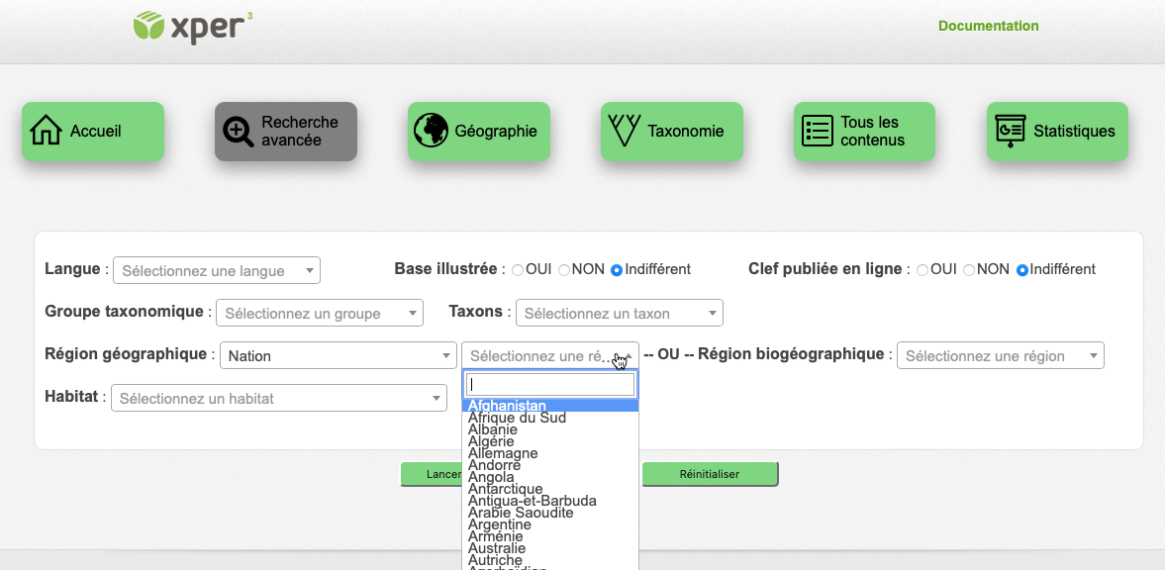Click the Lancer search button
The width and height of the screenshot is (1165, 570).
(x=431, y=474)
